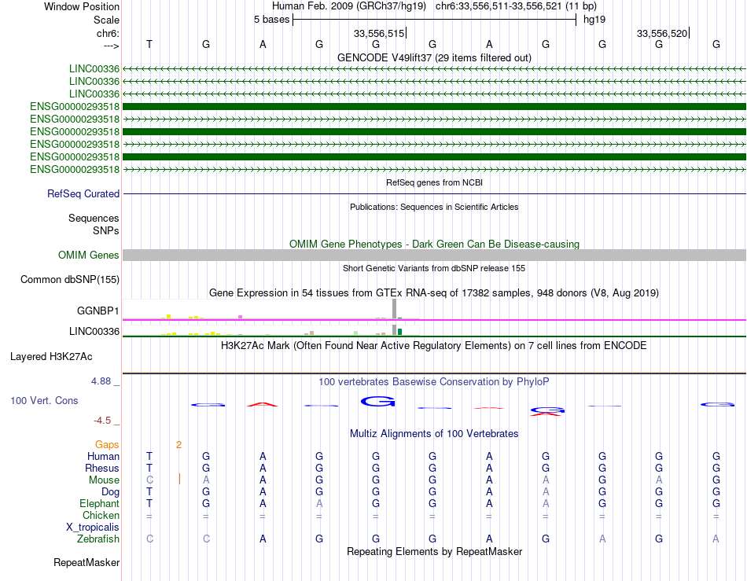This screenshot has width=747, height=581.
Task: Click the large blue G PhyloP logo
Action: [x=377, y=402]
